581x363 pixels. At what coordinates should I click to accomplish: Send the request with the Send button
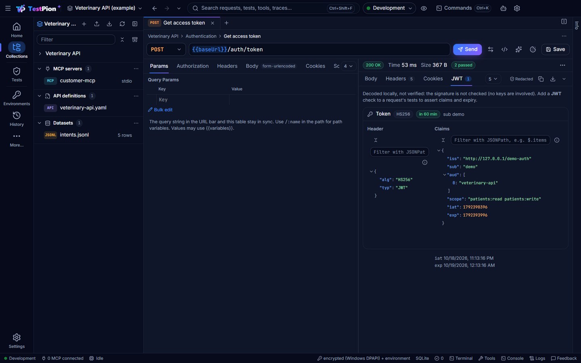click(x=467, y=49)
